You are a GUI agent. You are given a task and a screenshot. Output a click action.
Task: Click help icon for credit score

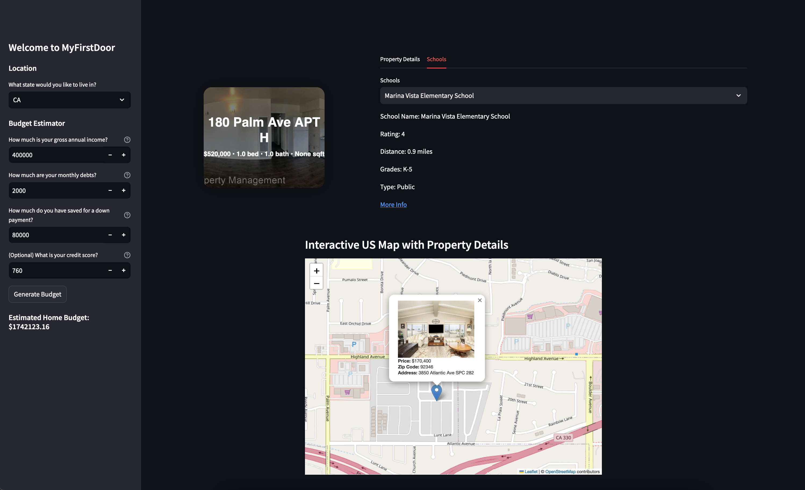127,255
